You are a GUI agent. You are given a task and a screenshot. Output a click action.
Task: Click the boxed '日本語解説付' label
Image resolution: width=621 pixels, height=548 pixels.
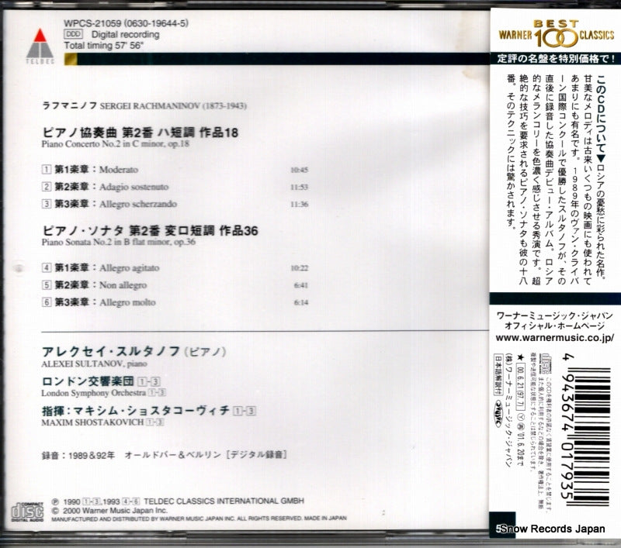[x=498, y=374]
